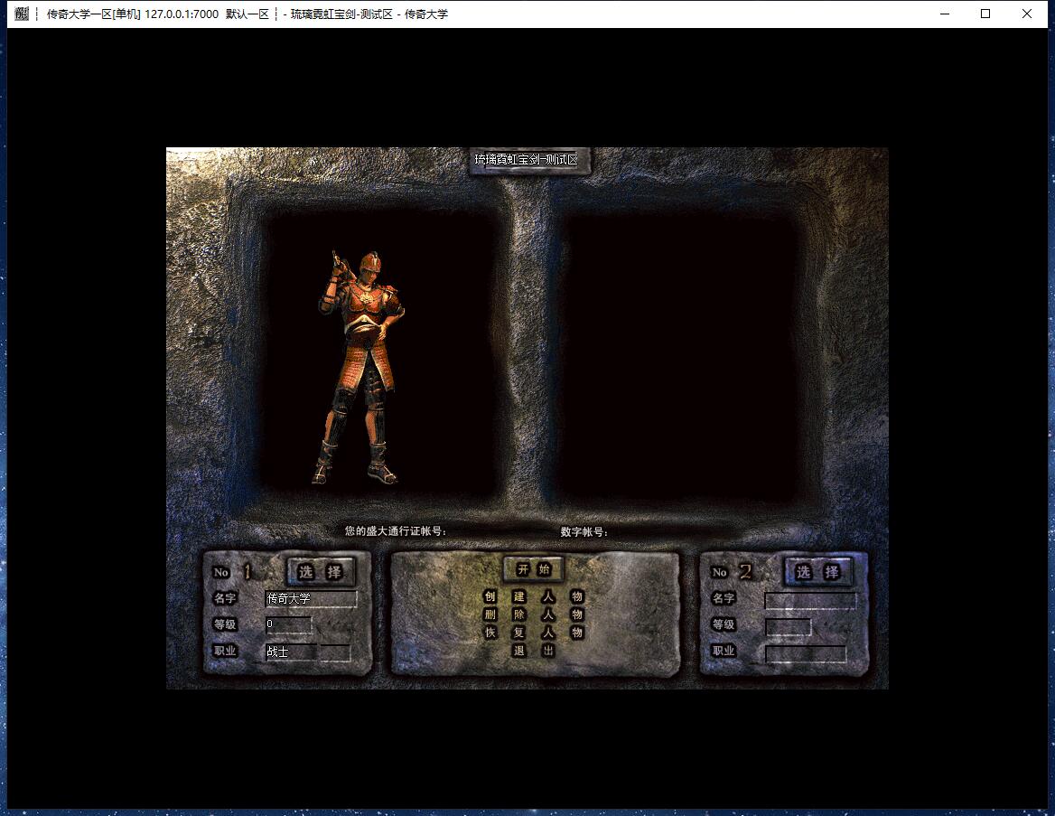Click the empty 职业 field of slot No 2
The width and height of the screenshot is (1055, 816).
pos(806,653)
